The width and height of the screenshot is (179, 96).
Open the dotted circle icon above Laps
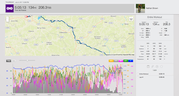pos(161,67)
